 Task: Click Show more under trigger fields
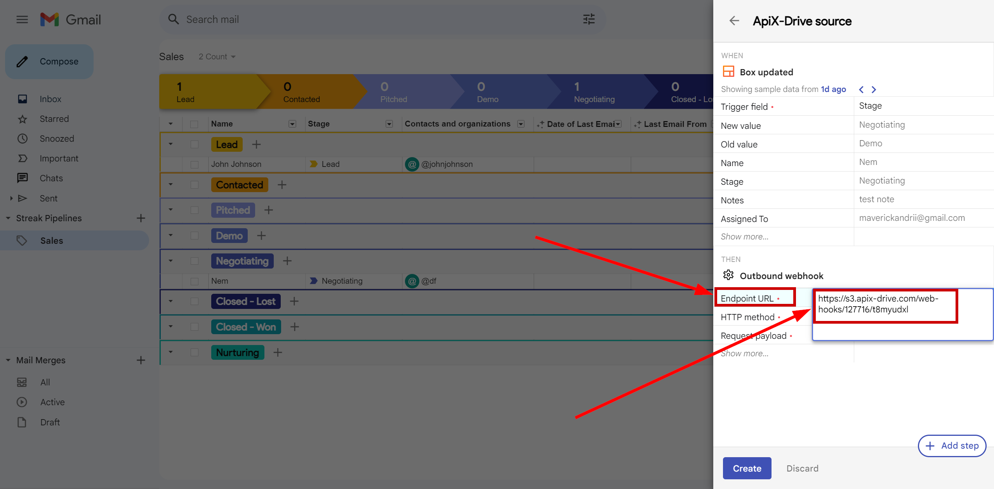pos(744,237)
